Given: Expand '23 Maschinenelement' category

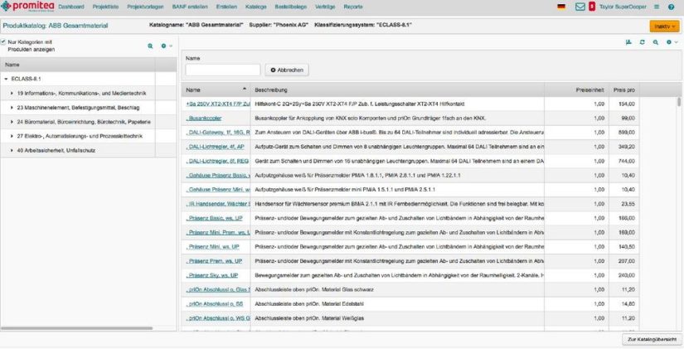Looking at the screenshot, I should [x=12, y=107].
